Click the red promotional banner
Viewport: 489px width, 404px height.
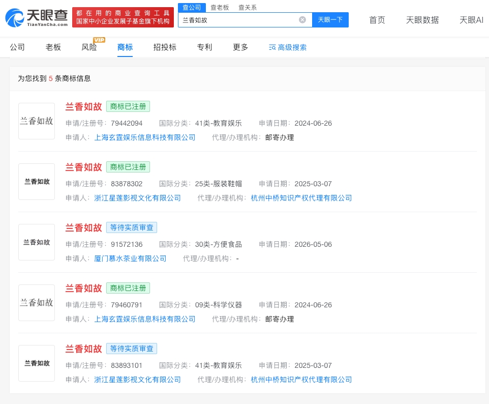click(123, 17)
